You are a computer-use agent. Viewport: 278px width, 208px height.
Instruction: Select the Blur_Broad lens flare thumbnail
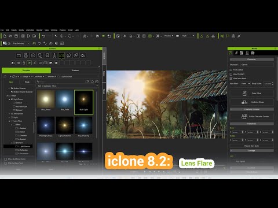click(x=46, y=101)
